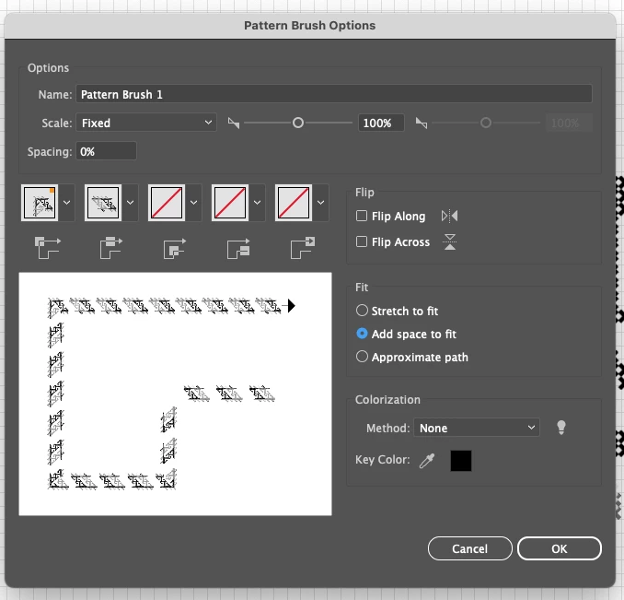
Task: Click the Flip Across mirror icon
Action: pos(450,241)
